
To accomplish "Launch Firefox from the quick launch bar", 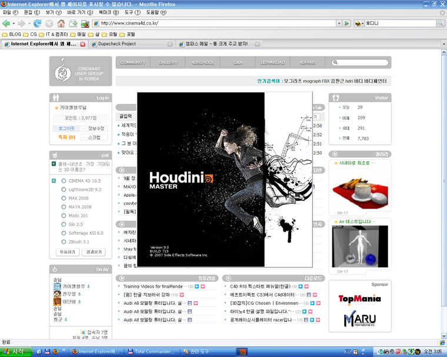I will [x=56, y=352].
